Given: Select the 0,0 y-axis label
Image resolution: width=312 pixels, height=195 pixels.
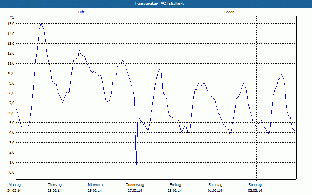Looking at the screenshot, I should click(13, 172).
